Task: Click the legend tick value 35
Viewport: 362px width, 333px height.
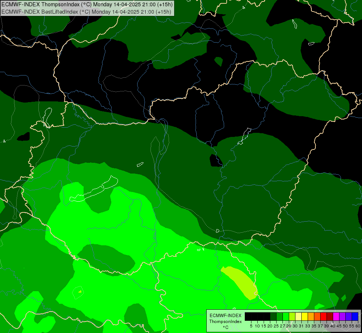Action: tap(314, 326)
